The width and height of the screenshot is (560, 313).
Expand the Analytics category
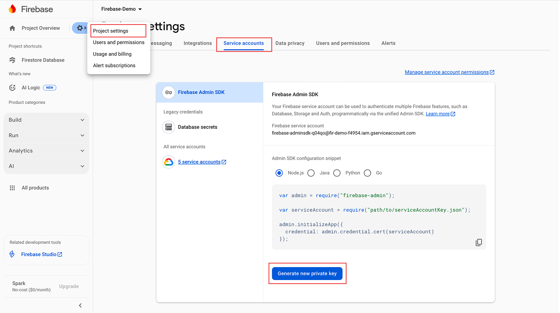pyautogui.click(x=46, y=151)
